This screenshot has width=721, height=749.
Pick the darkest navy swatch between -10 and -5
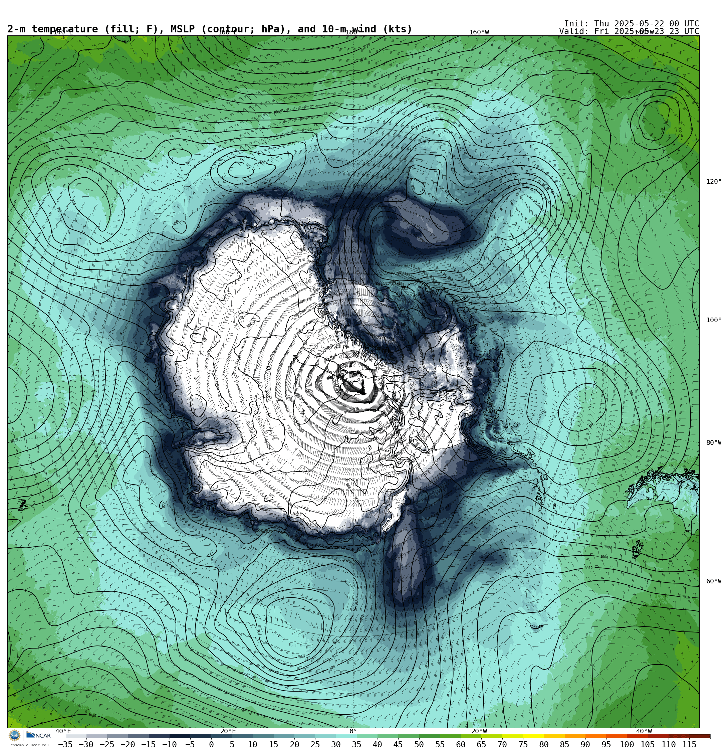(180, 736)
